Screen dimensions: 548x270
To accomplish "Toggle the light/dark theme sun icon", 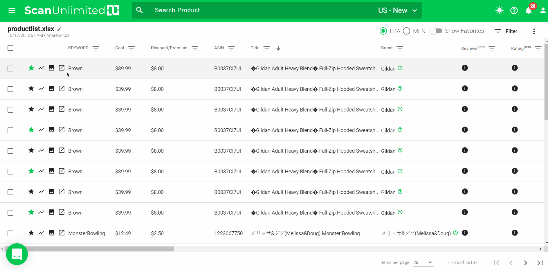I will (x=499, y=10).
